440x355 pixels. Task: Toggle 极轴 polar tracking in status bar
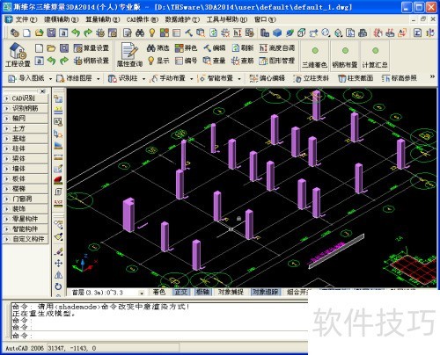point(202,292)
